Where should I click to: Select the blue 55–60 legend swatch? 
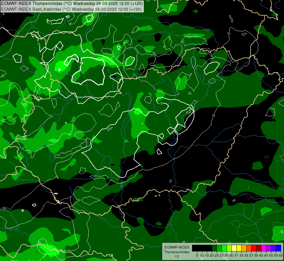[x=278, y=248]
